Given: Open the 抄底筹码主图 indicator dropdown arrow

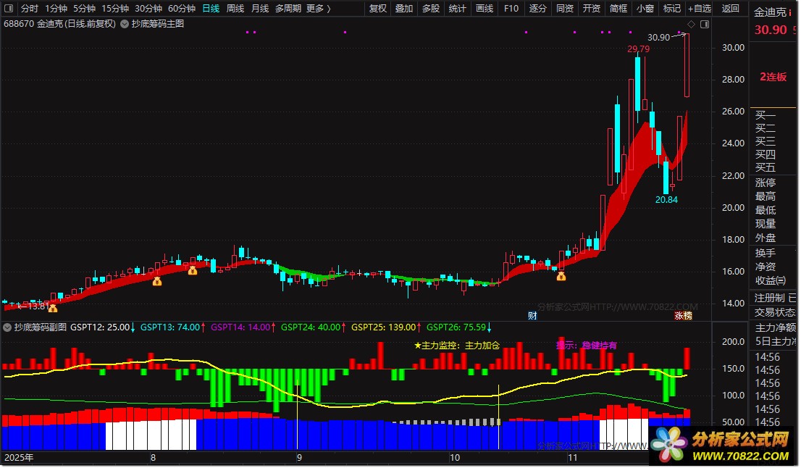Looking at the screenshot, I should tap(124, 24).
